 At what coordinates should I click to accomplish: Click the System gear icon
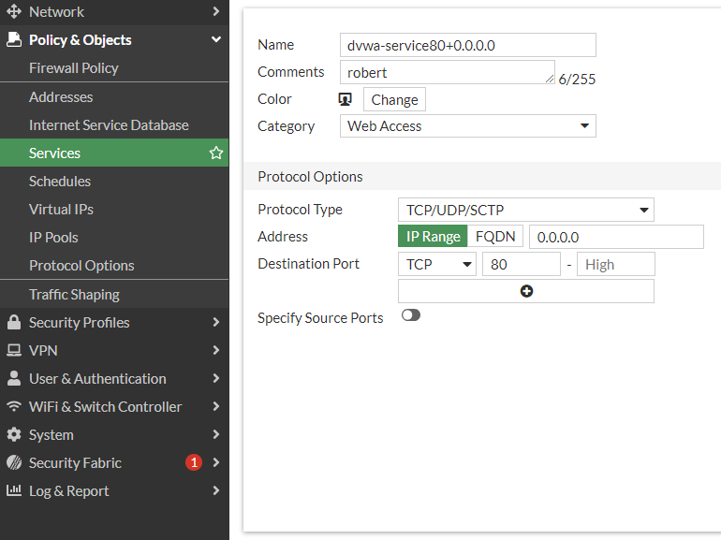(x=14, y=434)
